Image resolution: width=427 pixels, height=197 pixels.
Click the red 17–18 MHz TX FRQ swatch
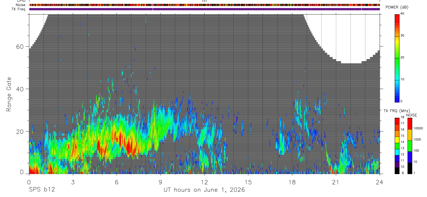[x=397, y=120]
